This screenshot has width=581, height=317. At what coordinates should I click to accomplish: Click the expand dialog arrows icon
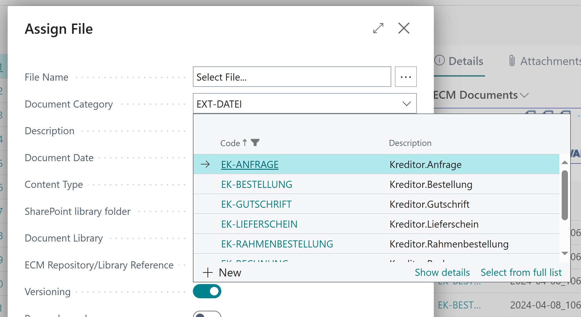(378, 28)
